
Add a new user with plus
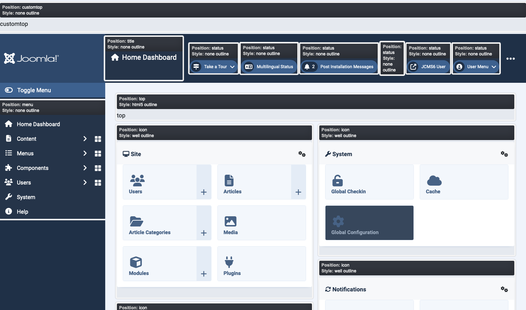tap(204, 182)
